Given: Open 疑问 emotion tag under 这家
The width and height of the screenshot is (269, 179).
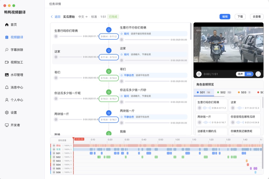Looking at the screenshot, I should click(x=126, y=54).
